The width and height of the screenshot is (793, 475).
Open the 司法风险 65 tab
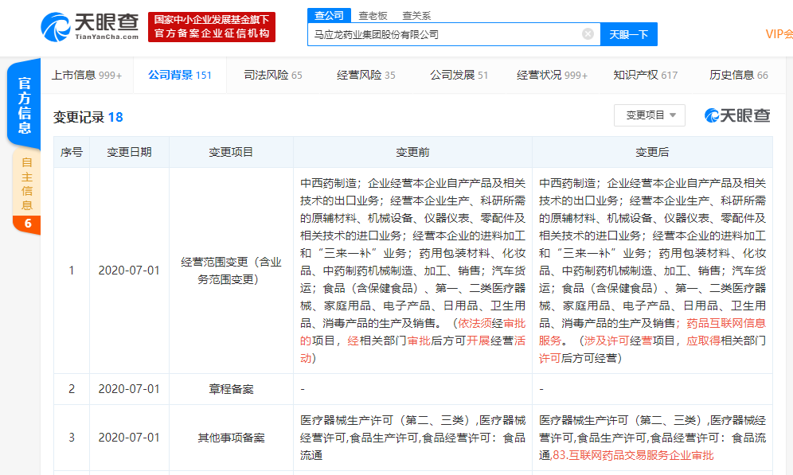(273, 76)
